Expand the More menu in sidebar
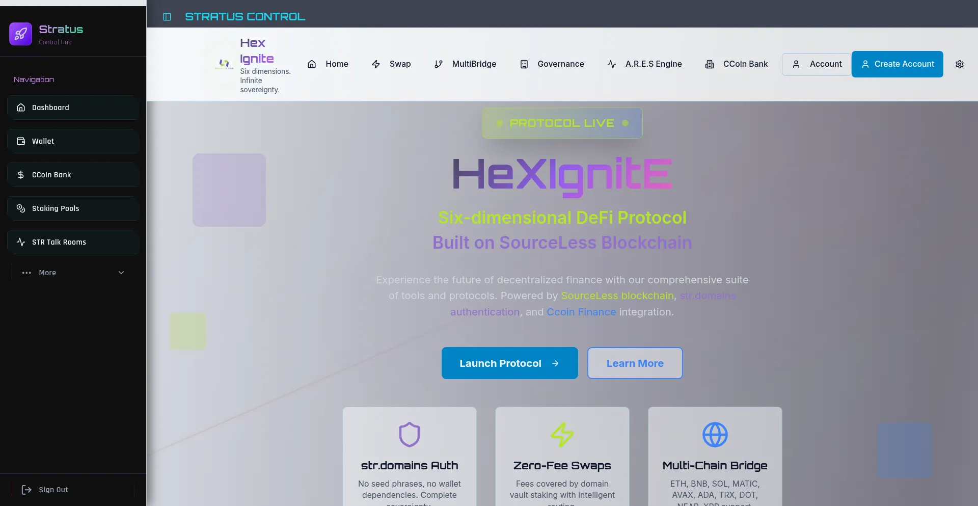This screenshot has width=978, height=506. click(x=73, y=273)
